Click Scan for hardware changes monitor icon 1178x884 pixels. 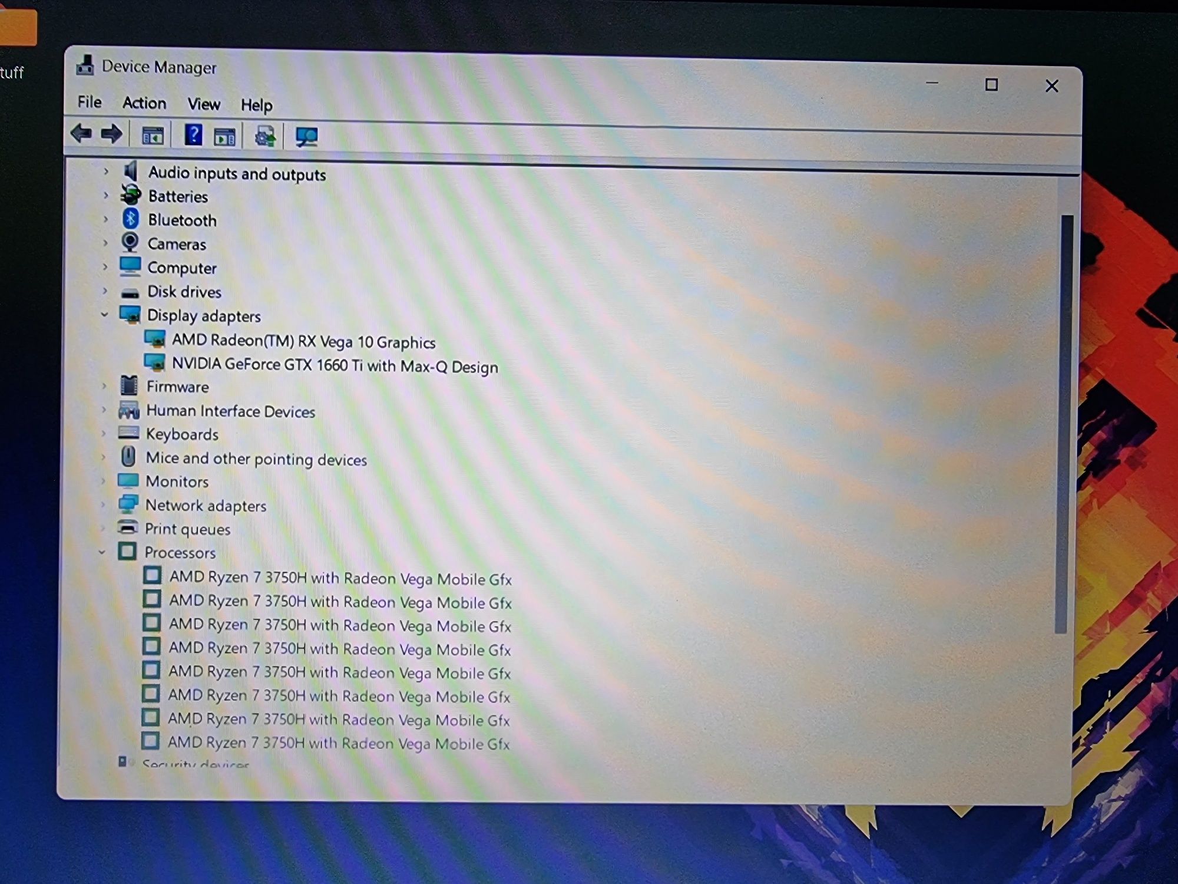pos(307,138)
